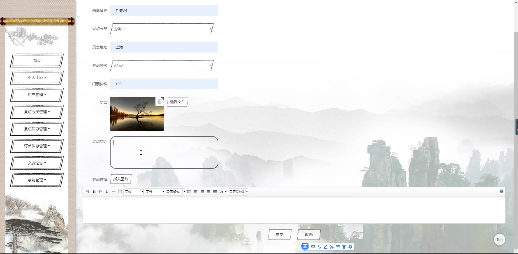Justify text in the editor
The height and width of the screenshot is (254, 518).
(215, 191)
